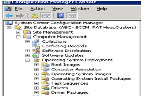Screen dimensions: 150x104
Task: Click the Forward arrow toolbar icon
Action: pyautogui.click(x=20, y=15)
